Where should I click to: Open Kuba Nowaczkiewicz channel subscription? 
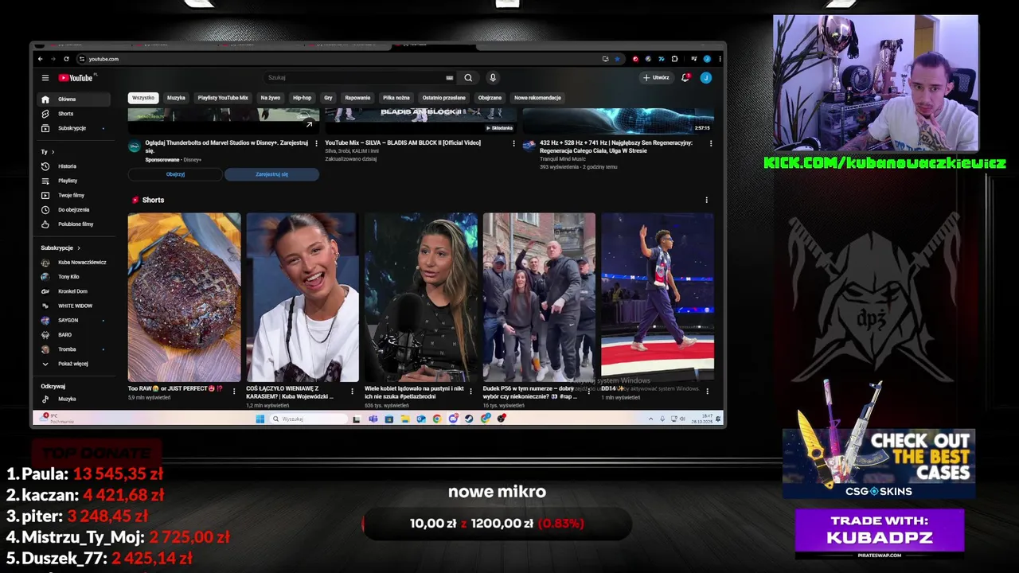tap(76, 263)
